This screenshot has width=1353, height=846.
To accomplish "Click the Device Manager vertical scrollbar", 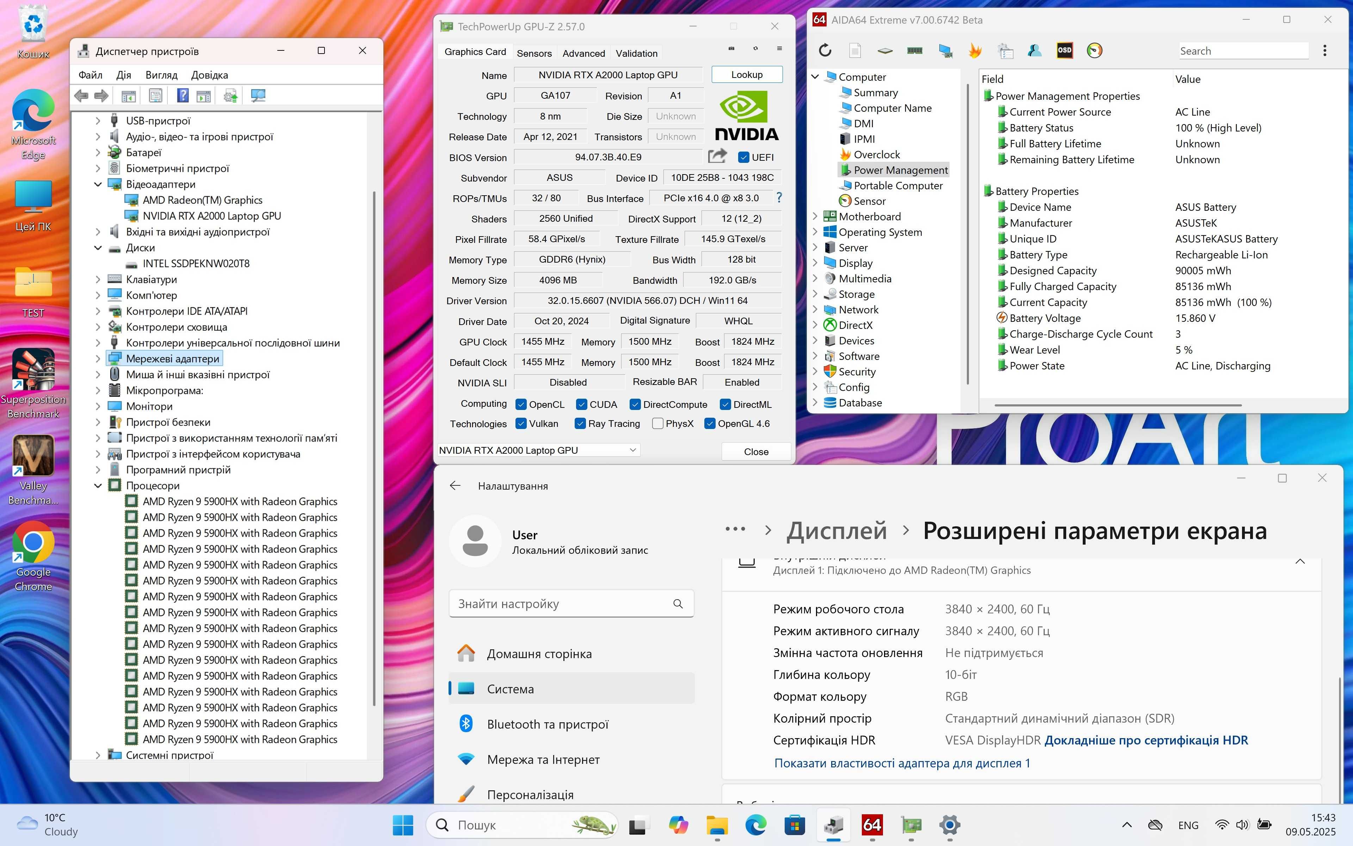I will point(373,448).
